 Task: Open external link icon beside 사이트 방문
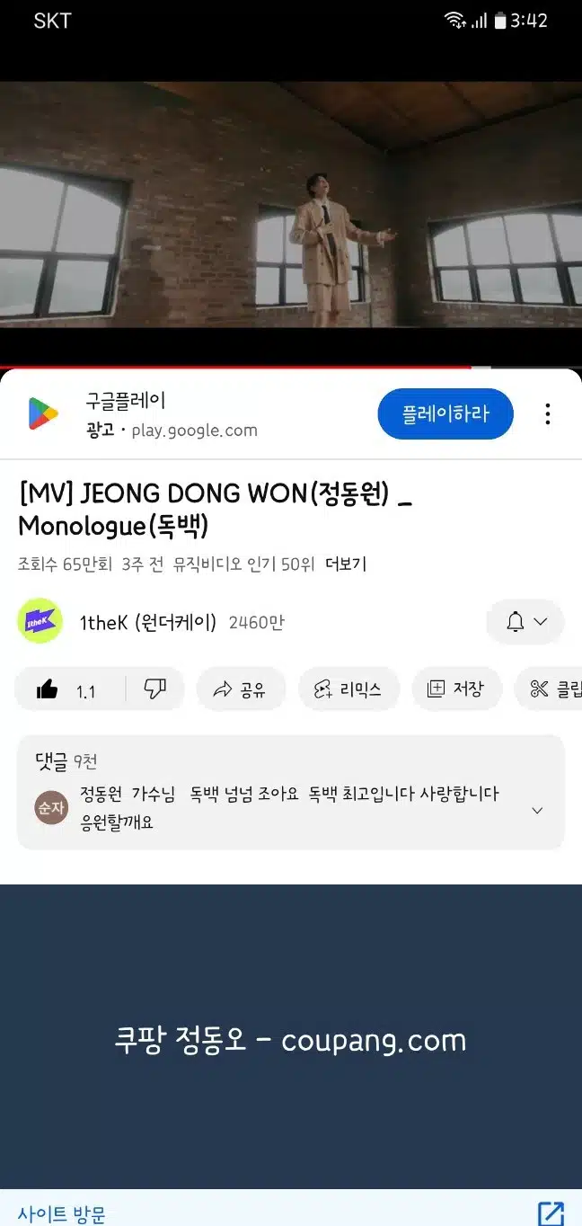pos(551,1213)
